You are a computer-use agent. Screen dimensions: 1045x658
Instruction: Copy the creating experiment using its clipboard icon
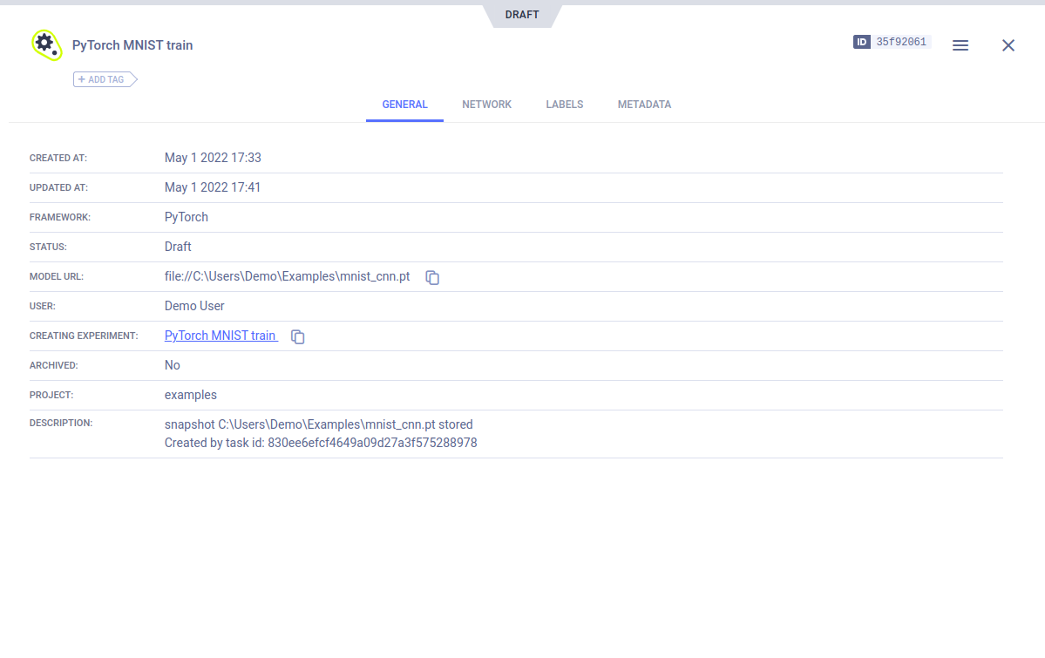[298, 336]
